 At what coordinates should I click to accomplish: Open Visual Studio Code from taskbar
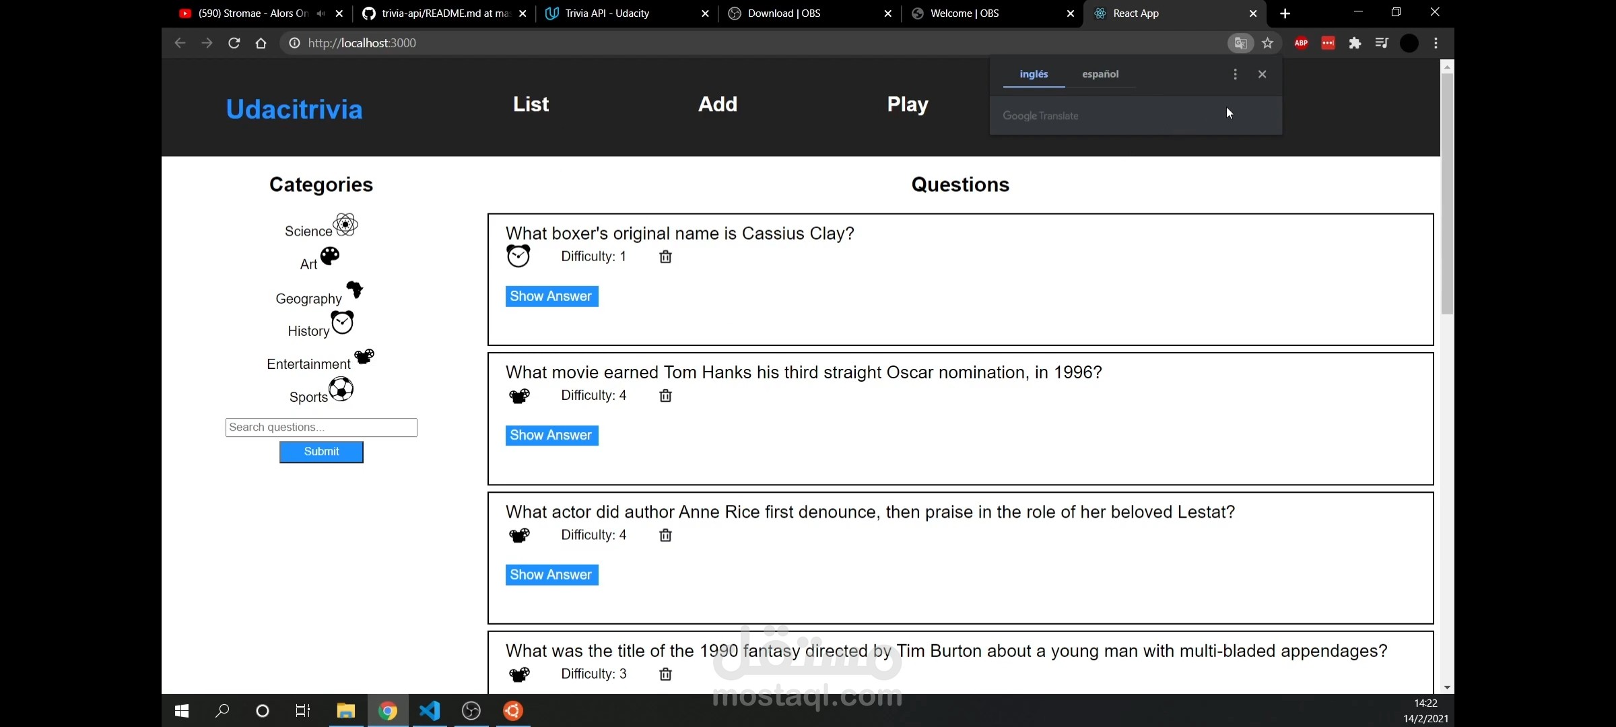point(430,711)
